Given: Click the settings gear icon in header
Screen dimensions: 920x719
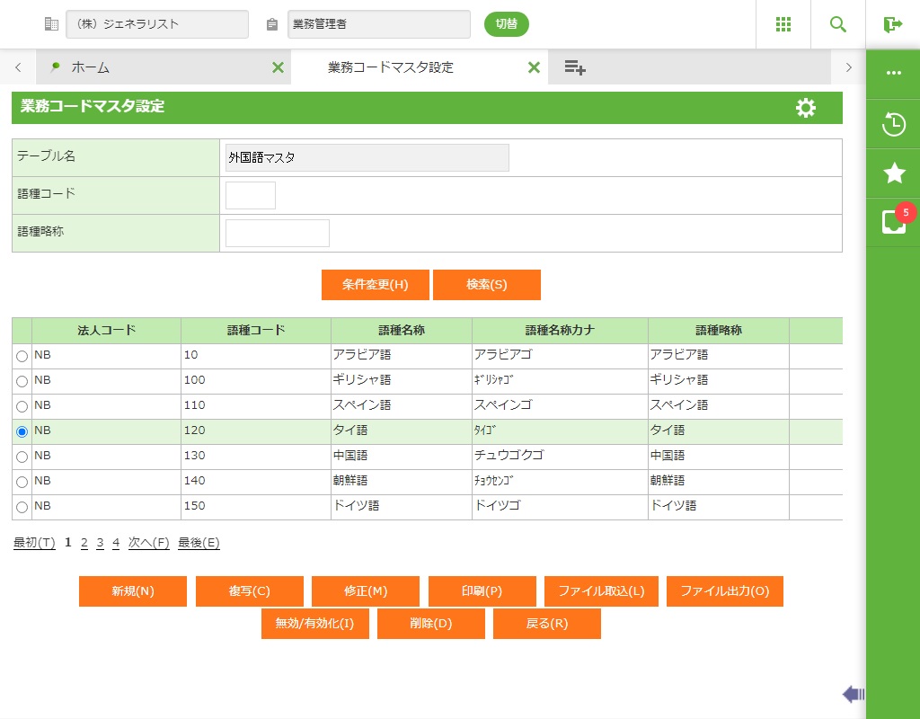Looking at the screenshot, I should click(x=806, y=108).
